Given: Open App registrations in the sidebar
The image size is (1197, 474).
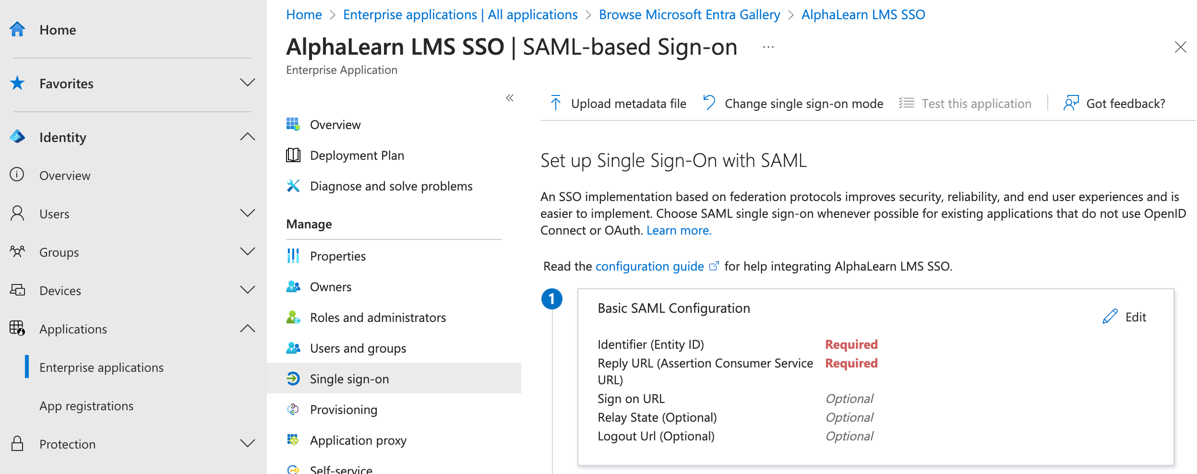Looking at the screenshot, I should pyautogui.click(x=86, y=406).
